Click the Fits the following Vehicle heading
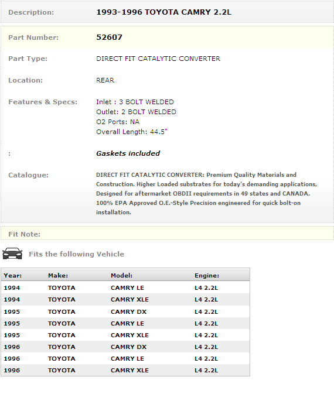This screenshot has height=404, width=334. 76,254
